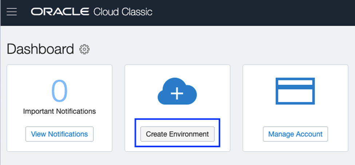355x165 pixels.
Task: Click the Important Notifications label
Action: click(x=60, y=111)
